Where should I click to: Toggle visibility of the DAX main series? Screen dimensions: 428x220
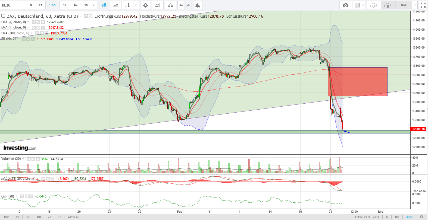point(86,16)
